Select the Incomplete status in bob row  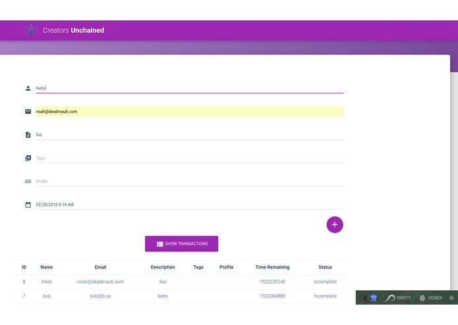(x=326, y=296)
